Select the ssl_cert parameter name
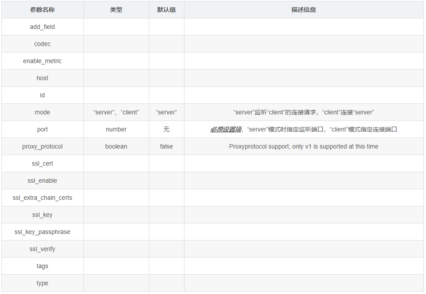This screenshot has width=426, height=294. [43, 163]
